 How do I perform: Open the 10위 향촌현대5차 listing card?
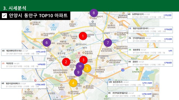pyautogui.click(x=130, y=83)
